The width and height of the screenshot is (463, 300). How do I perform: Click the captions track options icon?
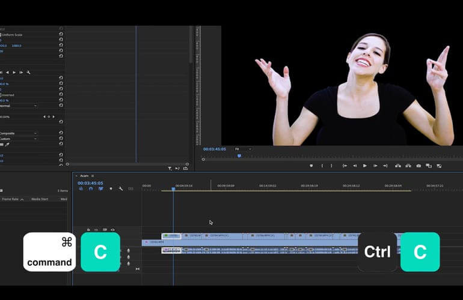tap(131, 188)
